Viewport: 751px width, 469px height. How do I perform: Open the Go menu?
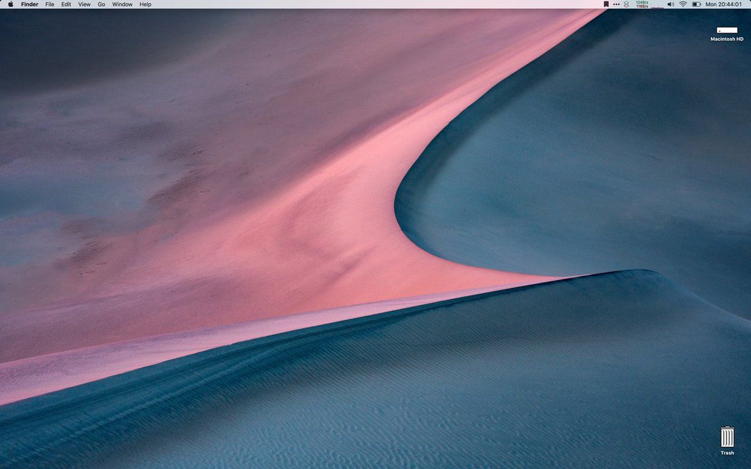pyautogui.click(x=101, y=4)
